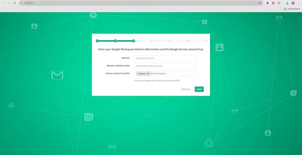The width and height of the screenshot is (302, 155).
Task: Open the Extensions puzzle-piece menu
Action: (x=279, y=3)
